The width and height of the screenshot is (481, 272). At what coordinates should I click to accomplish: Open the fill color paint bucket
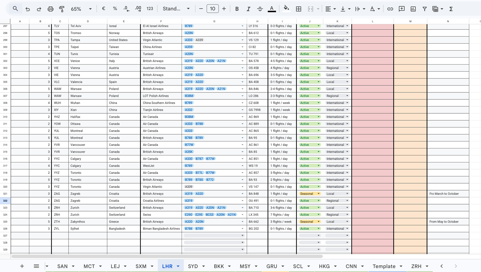point(286,9)
